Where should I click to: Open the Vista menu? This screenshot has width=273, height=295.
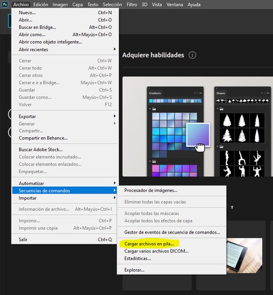point(157,5)
